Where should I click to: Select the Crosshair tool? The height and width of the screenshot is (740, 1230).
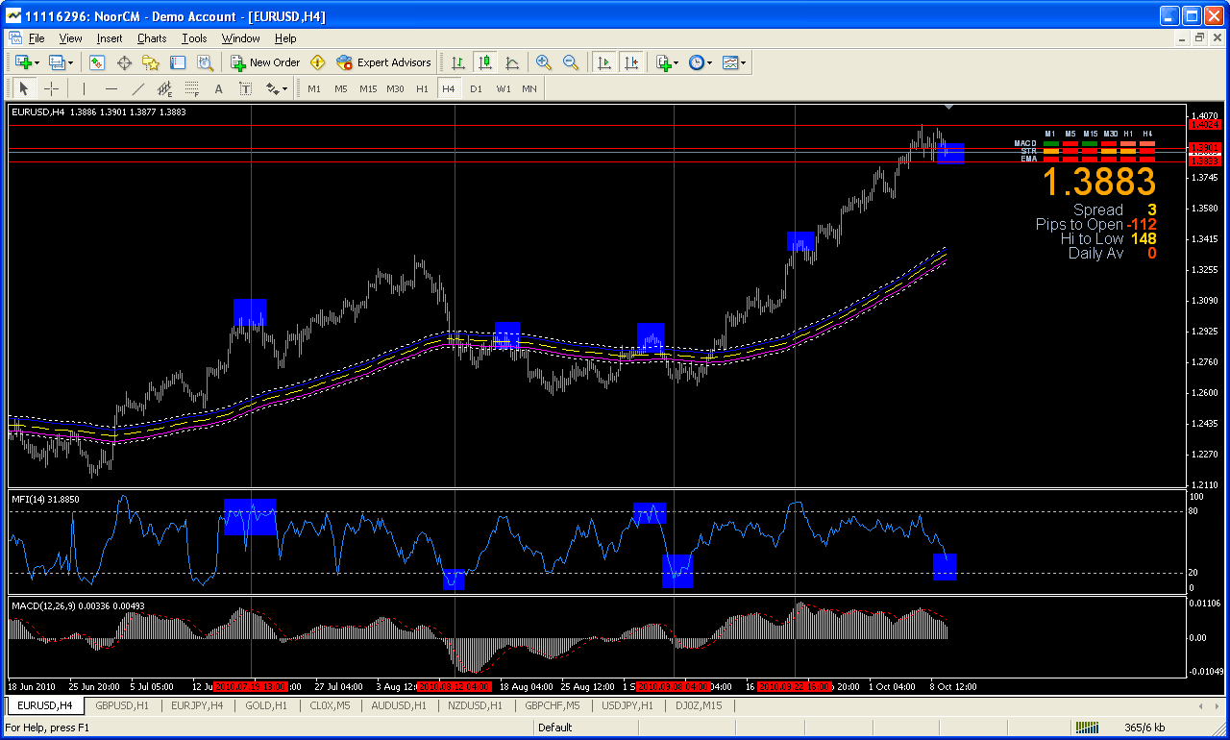pos(52,88)
